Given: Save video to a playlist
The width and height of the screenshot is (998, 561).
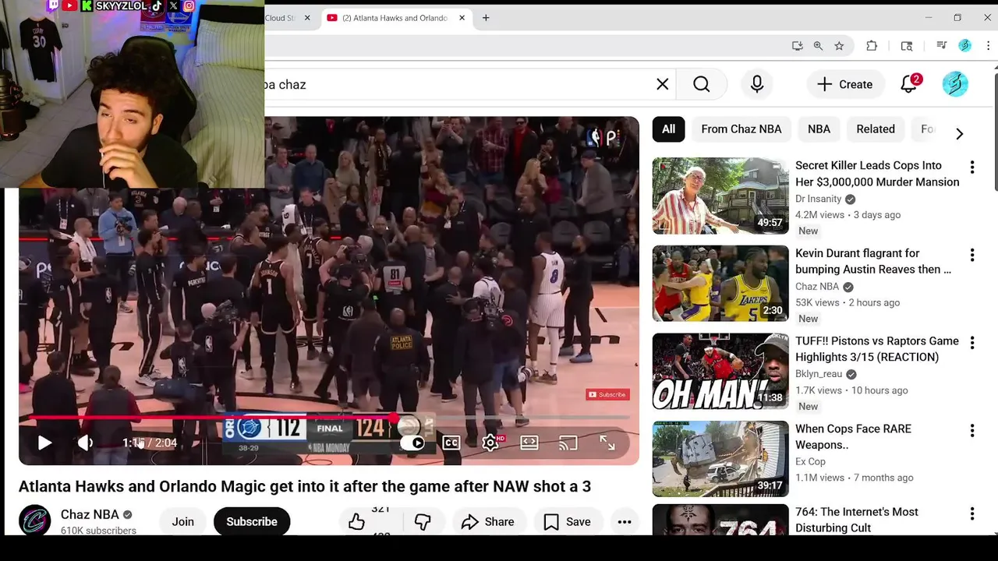Looking at the screenshot, I should (567, 521).
